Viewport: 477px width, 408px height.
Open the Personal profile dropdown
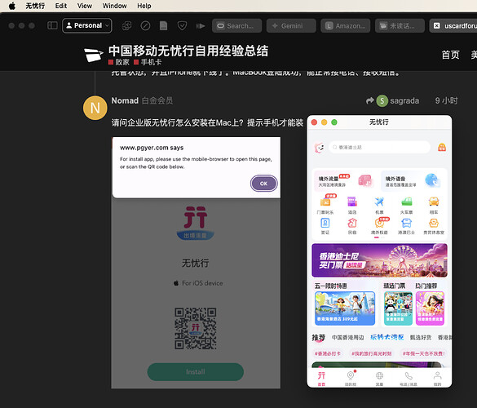click(x=87, y=25)
